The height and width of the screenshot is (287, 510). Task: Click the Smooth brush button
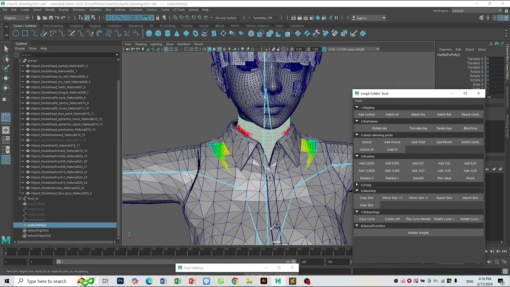418,178
